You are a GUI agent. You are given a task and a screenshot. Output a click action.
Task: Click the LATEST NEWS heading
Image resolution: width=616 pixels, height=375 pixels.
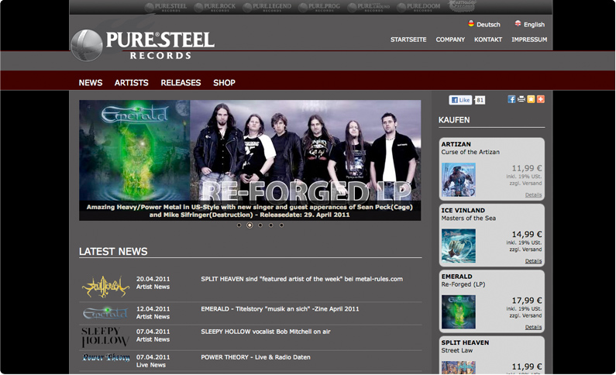[113, 252]
